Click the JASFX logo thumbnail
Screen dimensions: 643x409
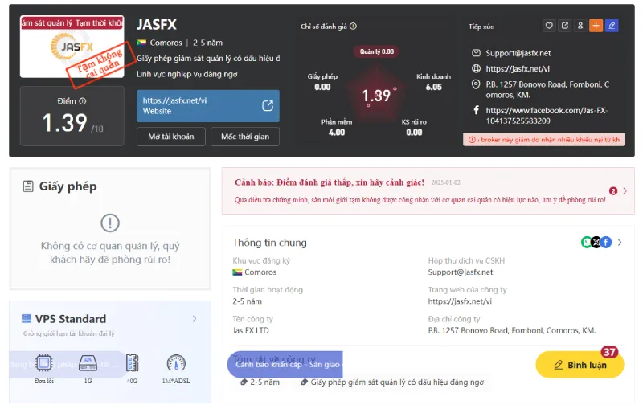tap(72, 47)
